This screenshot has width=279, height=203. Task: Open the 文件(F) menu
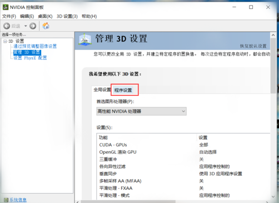(9, 17)
